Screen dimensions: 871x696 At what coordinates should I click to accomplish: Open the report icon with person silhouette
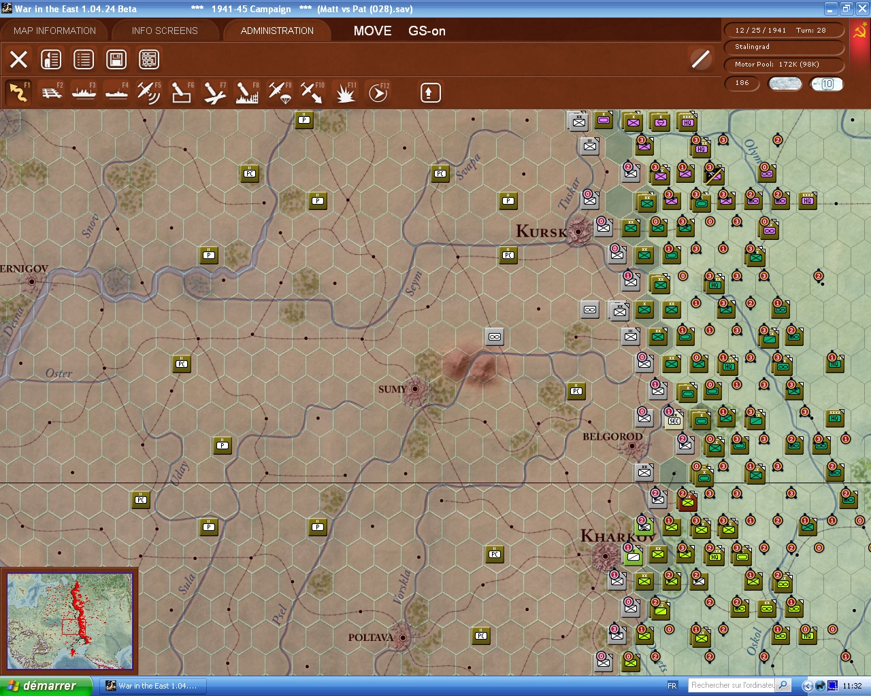tap(51, 59)
